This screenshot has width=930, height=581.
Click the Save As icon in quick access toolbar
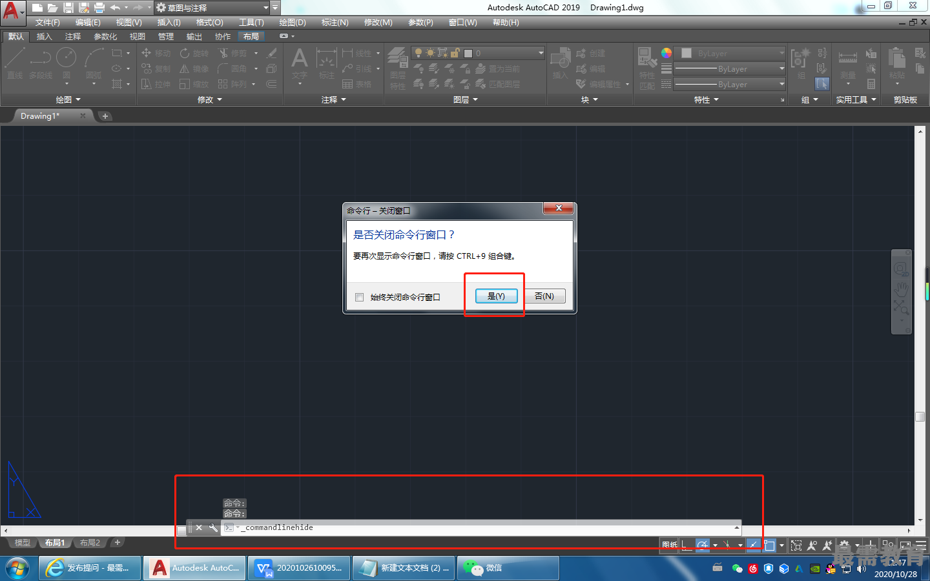tap(84, 8)
